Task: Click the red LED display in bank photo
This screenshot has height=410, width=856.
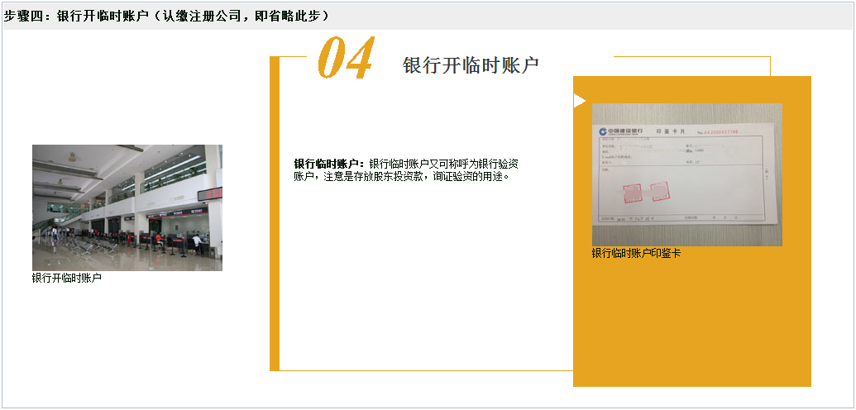Action: coord(212,193)
